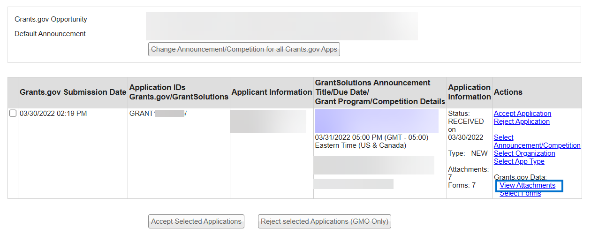591x235 pixels.
Task: Select the Applicant Information column header
Action: click(x=272, y=92)
